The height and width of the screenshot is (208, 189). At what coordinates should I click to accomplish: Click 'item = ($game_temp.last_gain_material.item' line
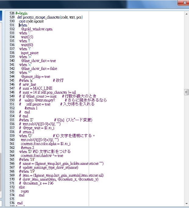[x=55, y=175]
